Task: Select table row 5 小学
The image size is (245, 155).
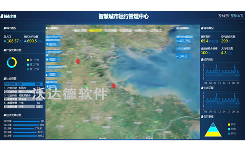Action: [24, 103]
